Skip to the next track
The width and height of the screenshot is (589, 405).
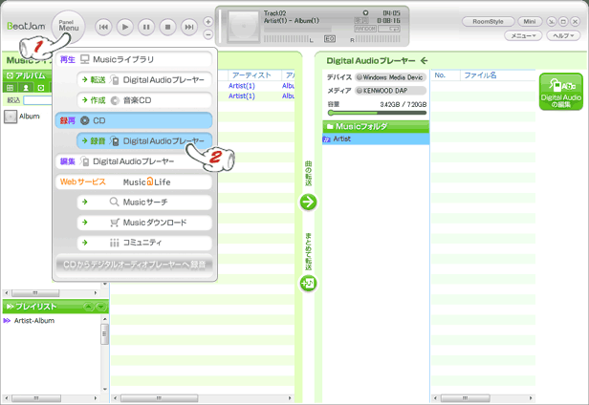pos(189,28)
